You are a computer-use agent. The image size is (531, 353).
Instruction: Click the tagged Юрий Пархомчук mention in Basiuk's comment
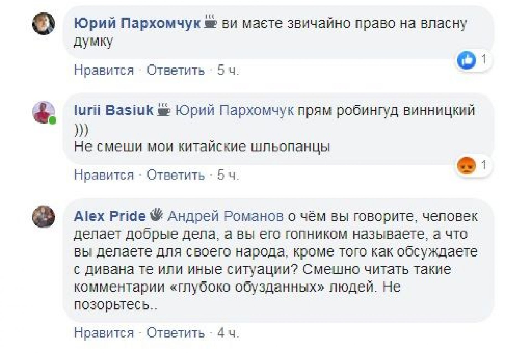tap(235, 111)
